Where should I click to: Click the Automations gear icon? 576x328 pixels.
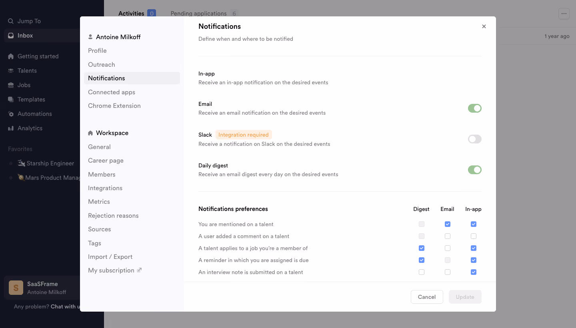(x=11, y=114)
